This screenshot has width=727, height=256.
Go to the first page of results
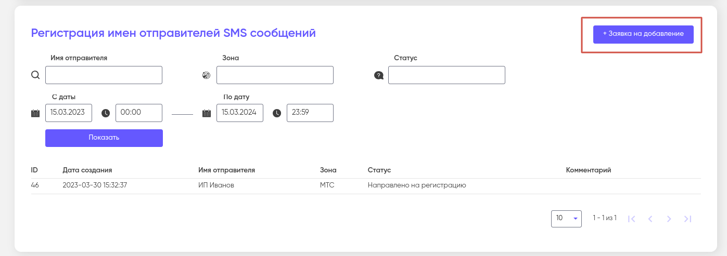(632, 219)
